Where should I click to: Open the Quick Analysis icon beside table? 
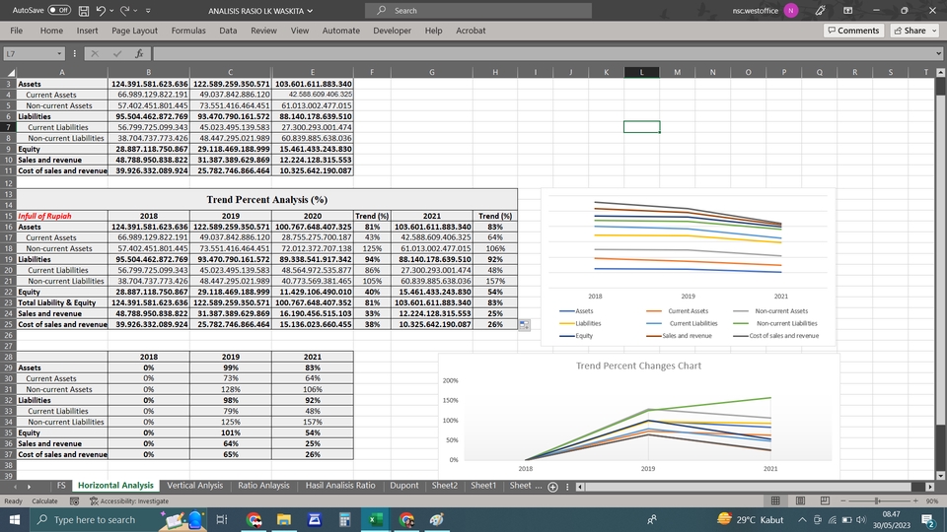pyautogui.click(x=524, y=324)
